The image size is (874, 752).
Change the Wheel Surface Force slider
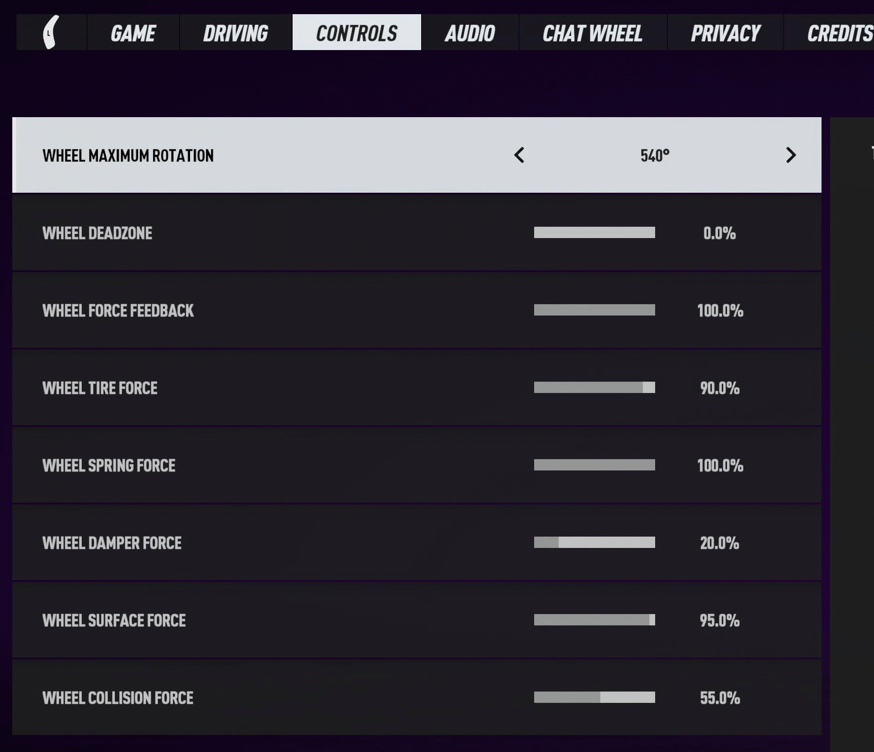coord(595,620)
